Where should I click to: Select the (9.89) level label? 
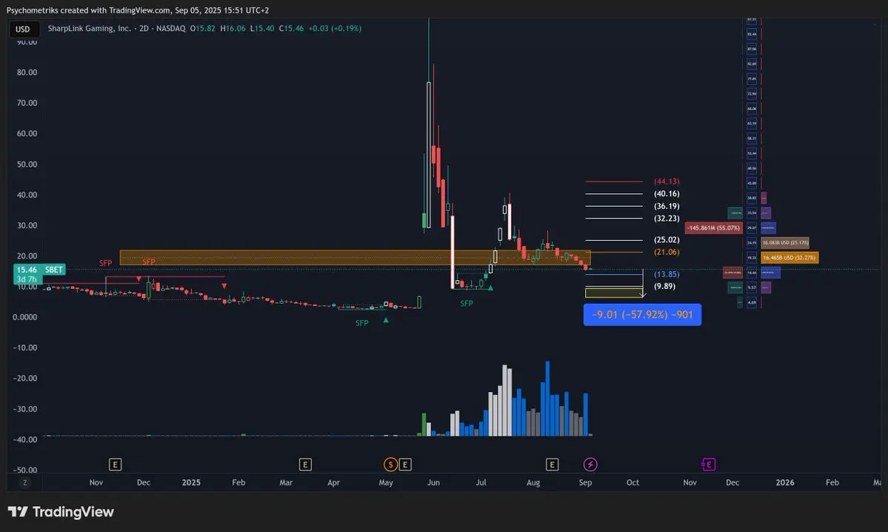click(664, 286)
